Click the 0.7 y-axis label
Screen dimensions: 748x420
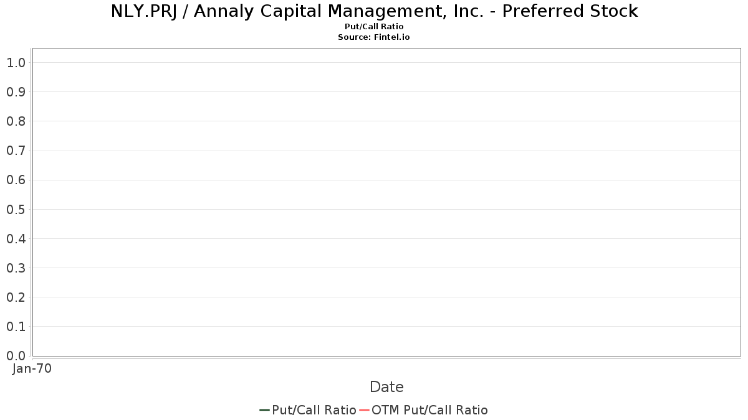(16, 151)
